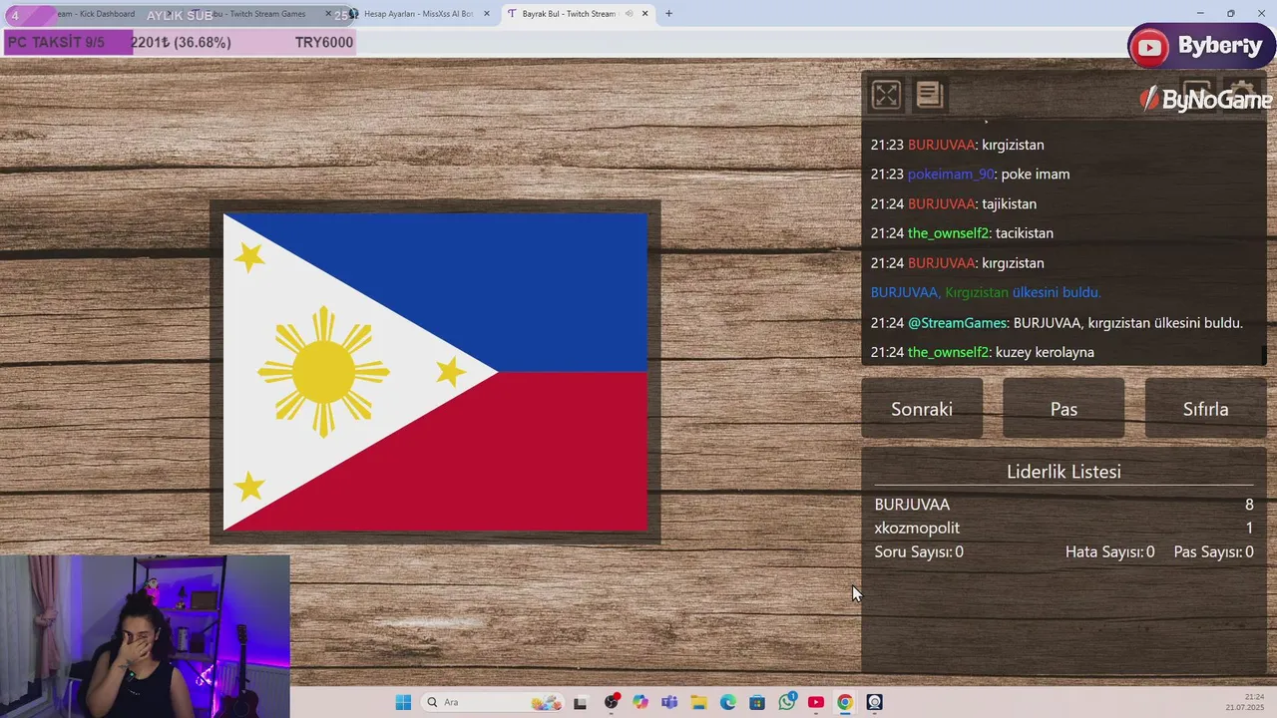Open Task View from the taskbar
This screenshot has width=1277, height=718.
pos(581,702)
